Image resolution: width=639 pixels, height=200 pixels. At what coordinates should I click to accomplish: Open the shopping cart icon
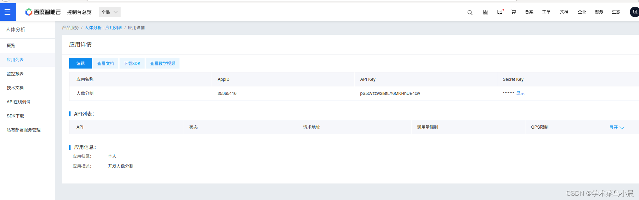coord(514,12)
